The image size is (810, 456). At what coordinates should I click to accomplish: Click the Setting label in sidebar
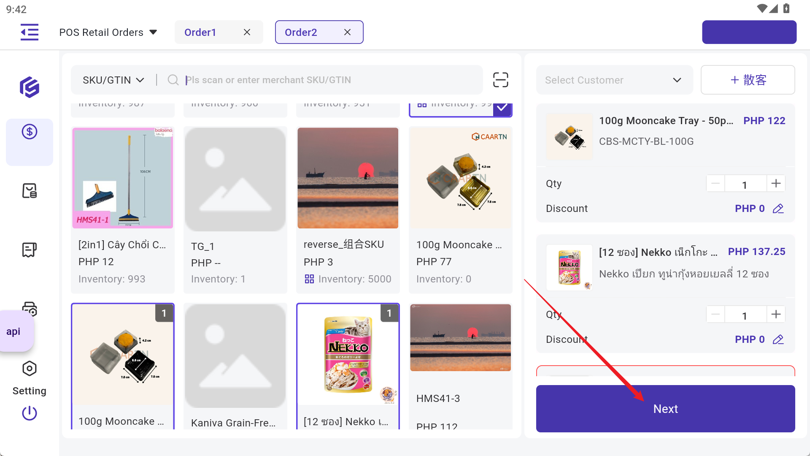click(30, 391)
